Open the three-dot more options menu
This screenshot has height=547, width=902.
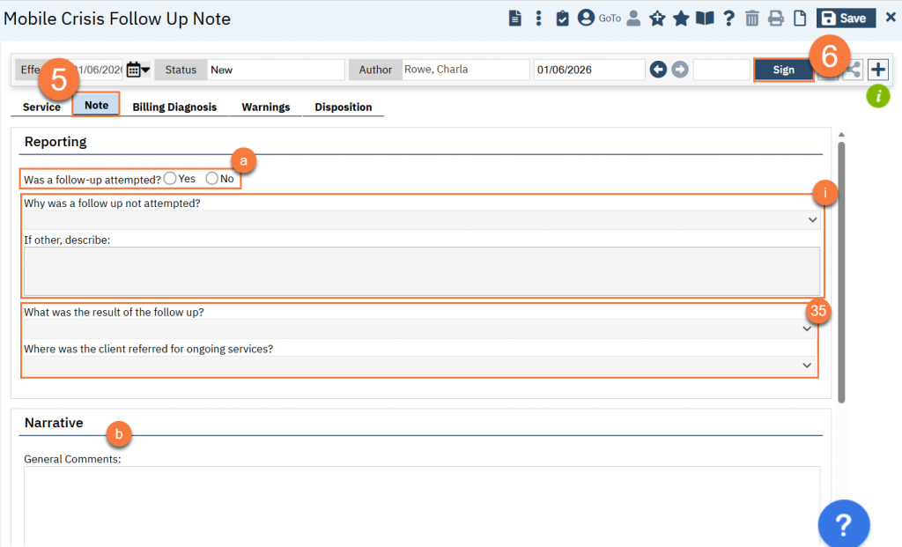tap(538, 18)
